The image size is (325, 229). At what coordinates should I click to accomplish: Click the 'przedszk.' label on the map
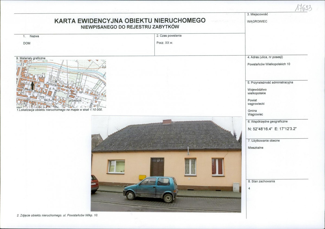(x=75, y=100)
